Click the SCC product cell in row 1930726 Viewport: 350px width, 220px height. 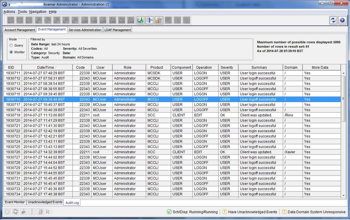158,152
